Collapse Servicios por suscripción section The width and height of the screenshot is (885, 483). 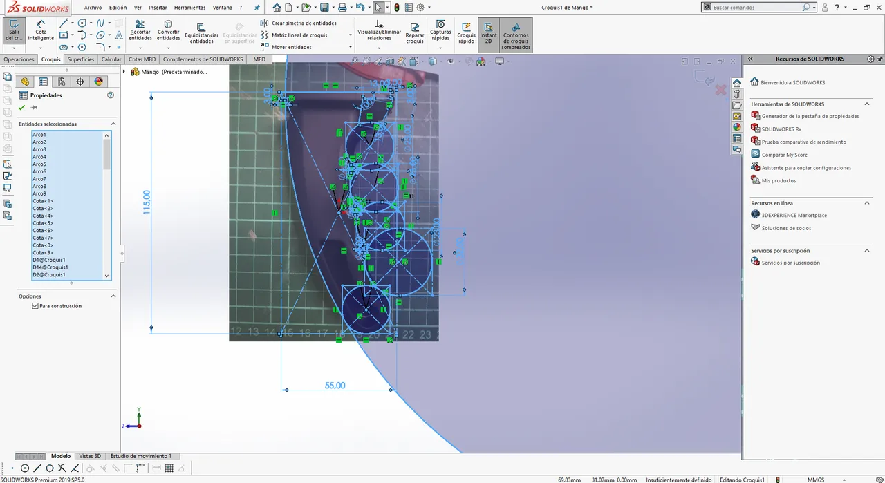pyautogui.click(x=868, y=251)
